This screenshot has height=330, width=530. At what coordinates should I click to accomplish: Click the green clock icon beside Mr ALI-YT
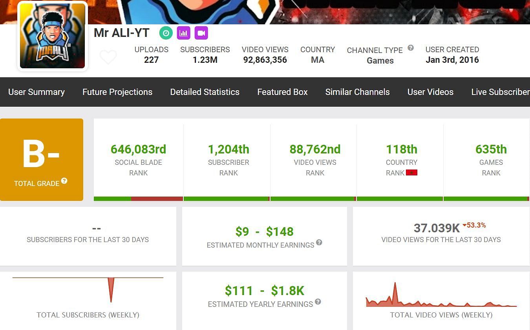(x=166, y=33)
